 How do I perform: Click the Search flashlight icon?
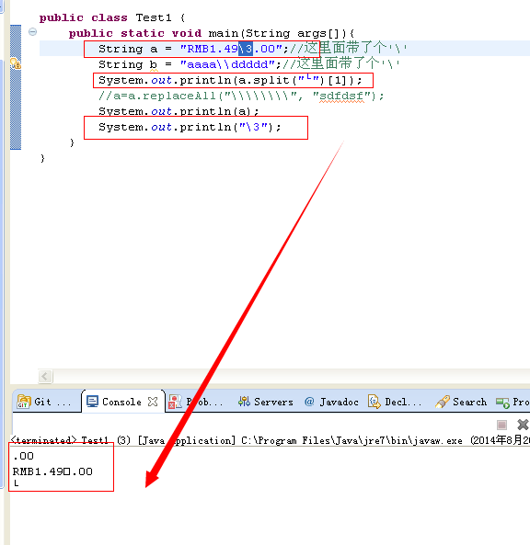point(442,402)
